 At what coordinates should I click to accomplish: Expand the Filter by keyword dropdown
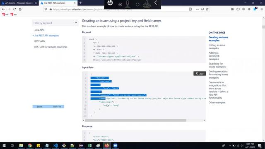[76, 23]
